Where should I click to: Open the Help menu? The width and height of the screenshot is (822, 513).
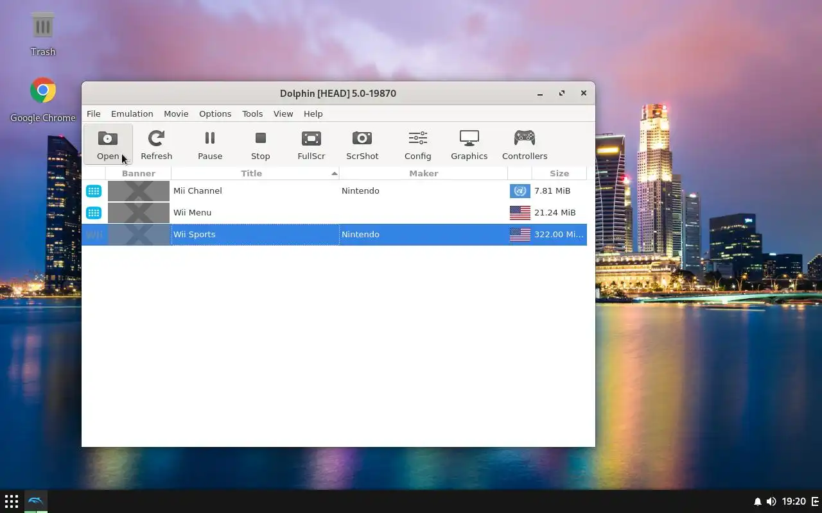click(313, 114)
